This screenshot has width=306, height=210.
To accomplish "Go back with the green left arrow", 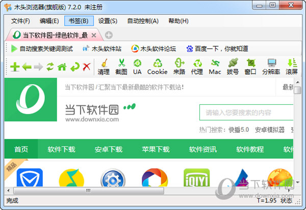I will pos(27,67).
